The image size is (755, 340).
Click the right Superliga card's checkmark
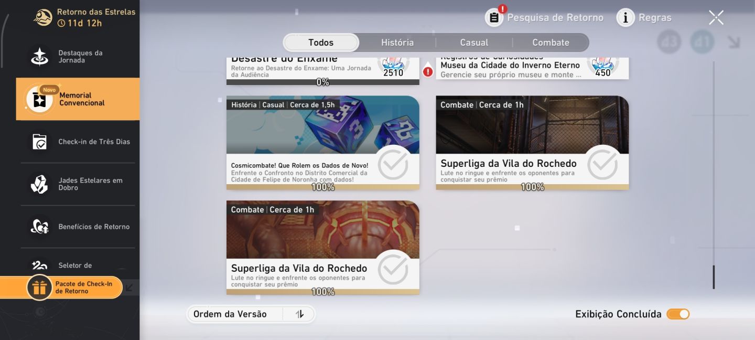point(602,165)
